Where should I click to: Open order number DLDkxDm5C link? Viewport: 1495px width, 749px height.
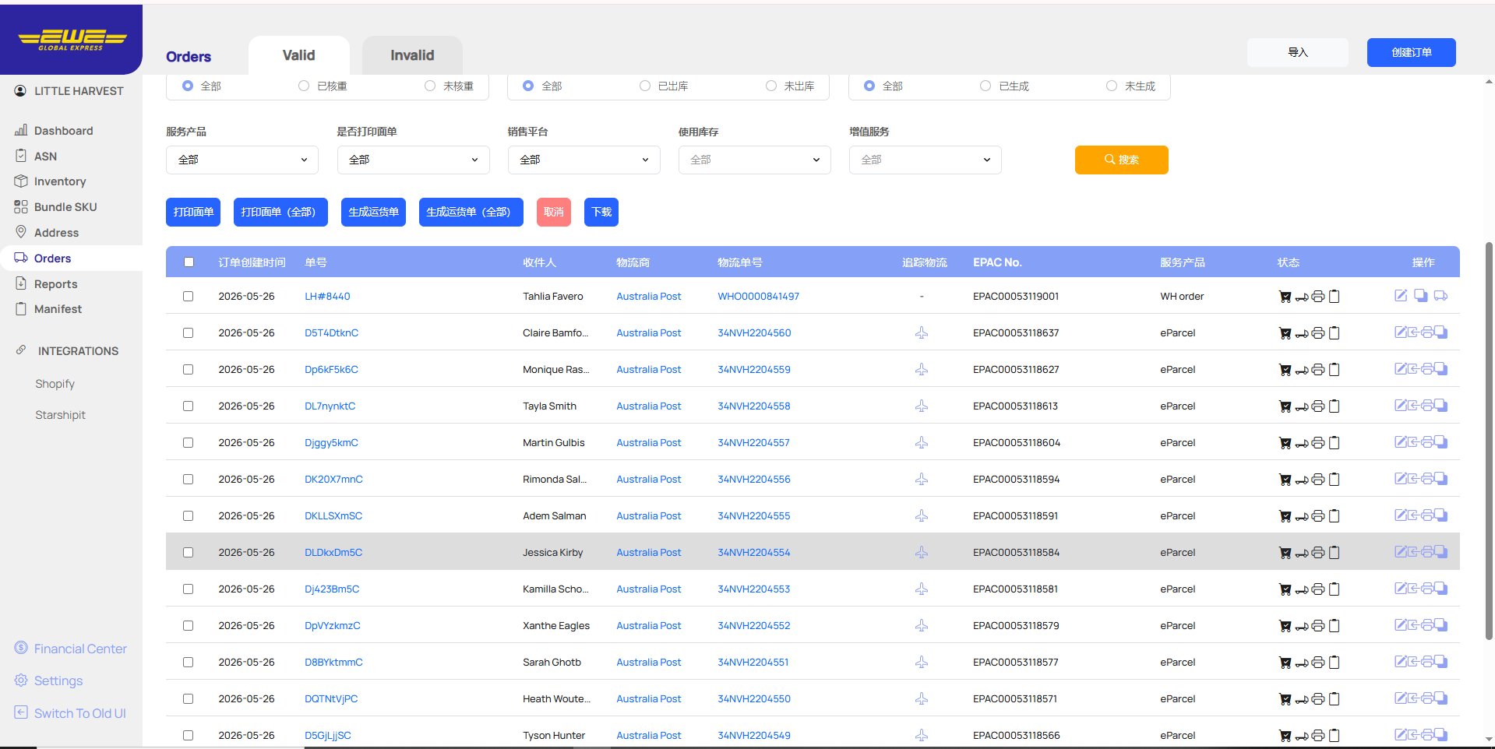tap(333, 553)
